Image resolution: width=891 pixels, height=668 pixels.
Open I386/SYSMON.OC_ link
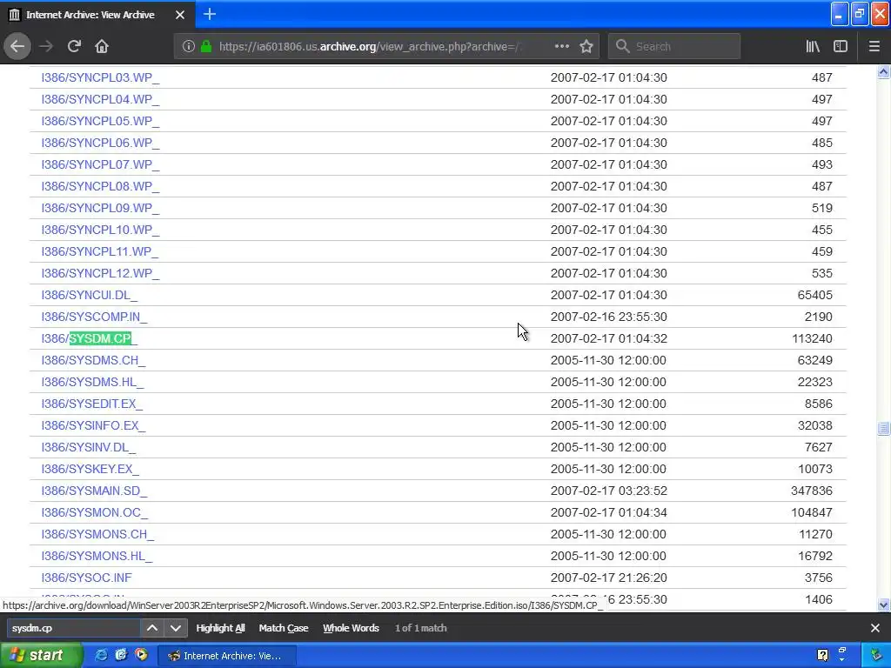(94, 512)
